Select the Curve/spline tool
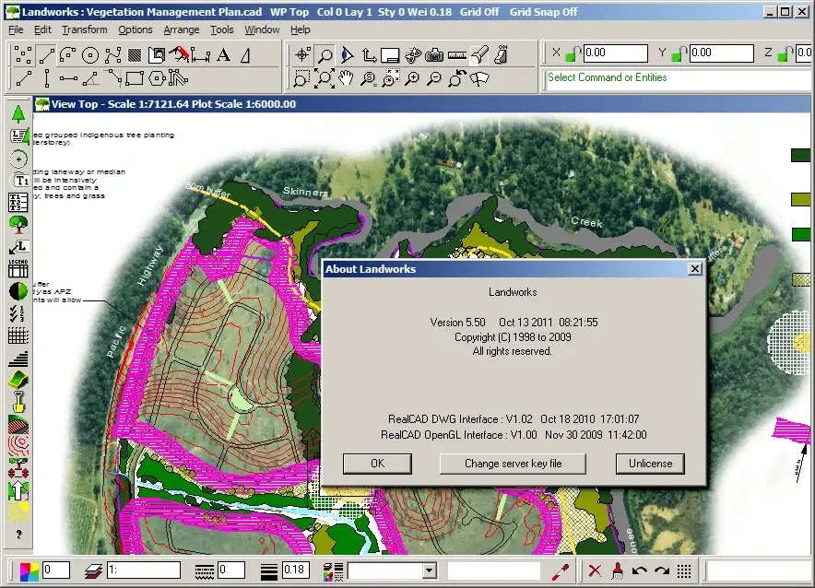The width and height of the screenshot is (815, 588). coord(112,54)
